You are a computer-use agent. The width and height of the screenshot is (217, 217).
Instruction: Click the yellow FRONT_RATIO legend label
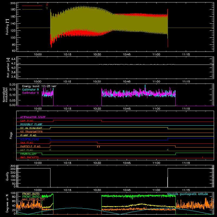tap(31, 194)
